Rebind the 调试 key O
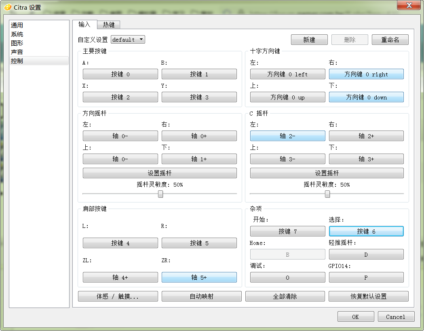This screenshot has height=331, width=424. click(287, 277)
